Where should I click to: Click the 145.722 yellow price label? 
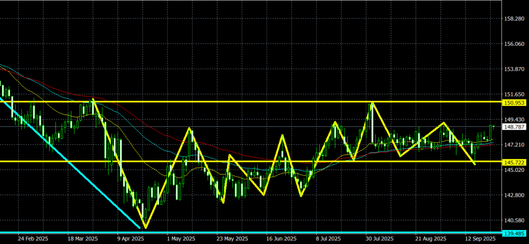click(516, 162)
